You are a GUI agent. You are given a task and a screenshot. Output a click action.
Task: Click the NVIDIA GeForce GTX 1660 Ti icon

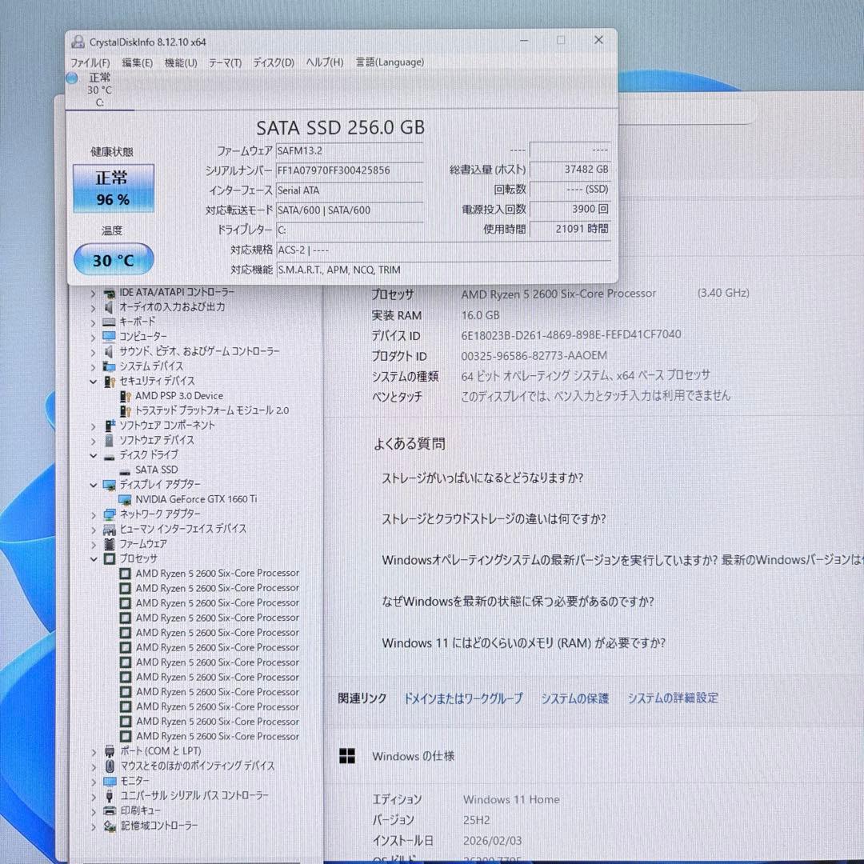[126, 499]
